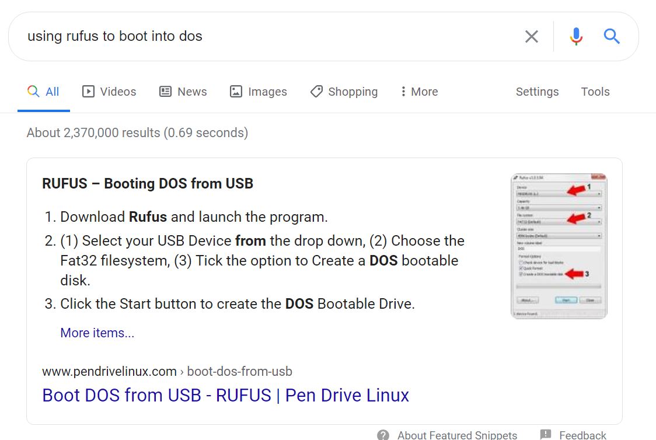The image size is (656, 440).
Task: Click the Feedback flag icon
Action: pyautogui.click(x=546, y=435)
